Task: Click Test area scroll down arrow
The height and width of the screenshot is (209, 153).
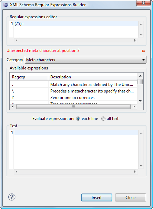Action: coord(141,166)
